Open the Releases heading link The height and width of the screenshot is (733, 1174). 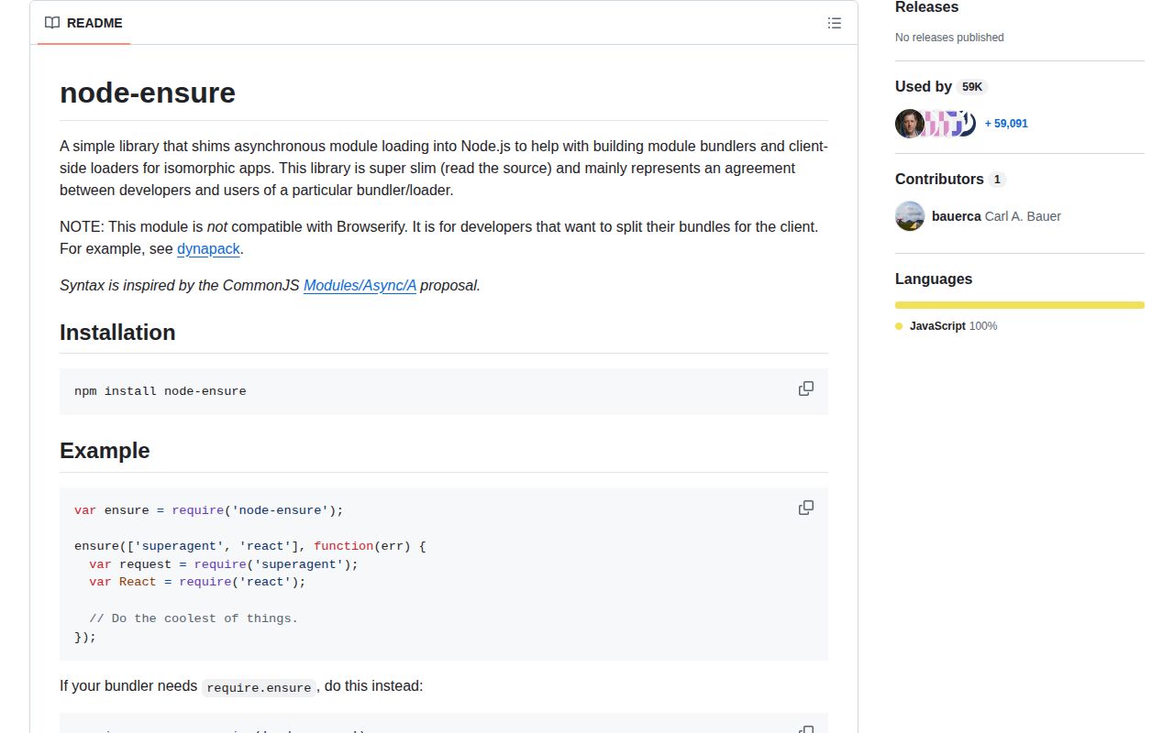click(x=926, y=7)
